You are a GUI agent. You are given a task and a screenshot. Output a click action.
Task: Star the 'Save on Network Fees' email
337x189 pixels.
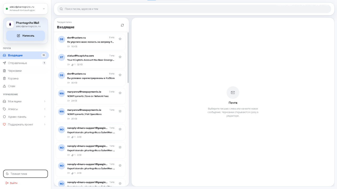coord(120,93)
